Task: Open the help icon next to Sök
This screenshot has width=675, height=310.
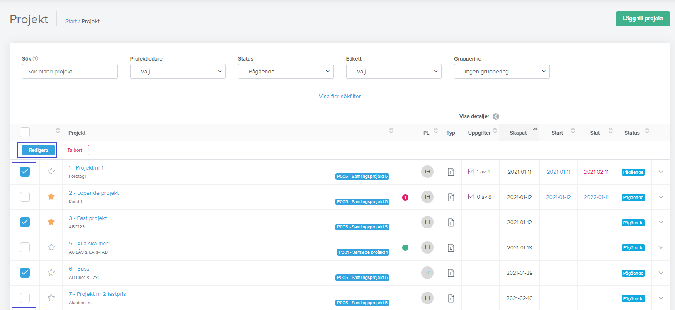Action: click(35, 58)
